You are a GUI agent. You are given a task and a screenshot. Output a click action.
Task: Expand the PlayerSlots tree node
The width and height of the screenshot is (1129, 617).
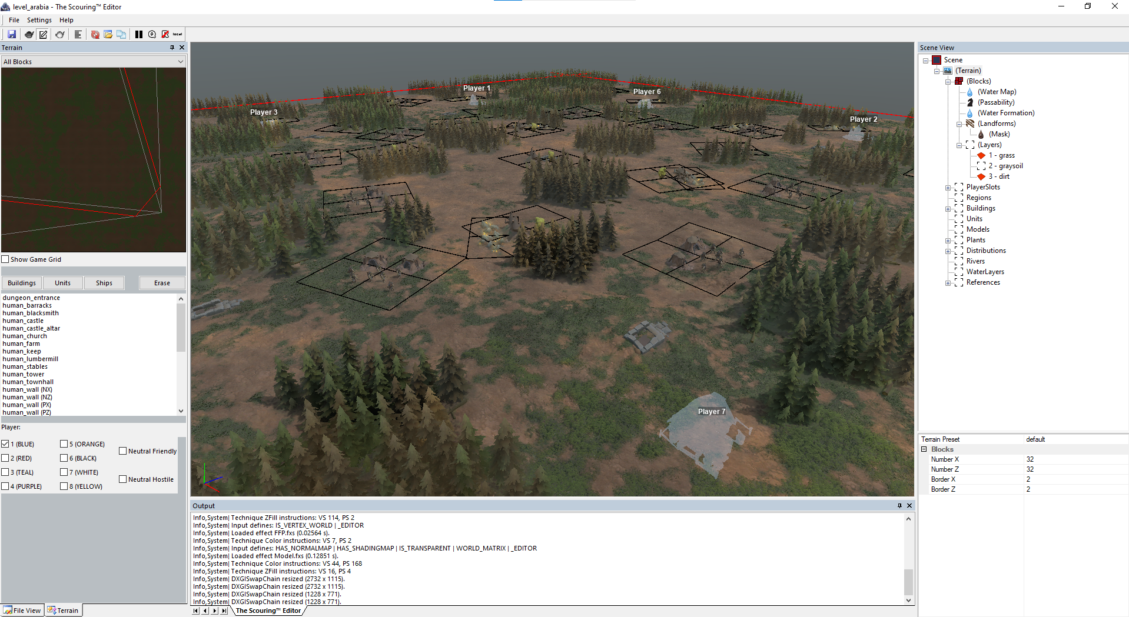[948, 188]
